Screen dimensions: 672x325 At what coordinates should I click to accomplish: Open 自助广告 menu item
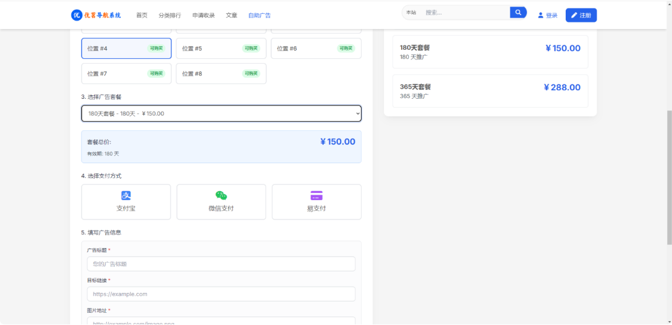click(x=259, y=15)
